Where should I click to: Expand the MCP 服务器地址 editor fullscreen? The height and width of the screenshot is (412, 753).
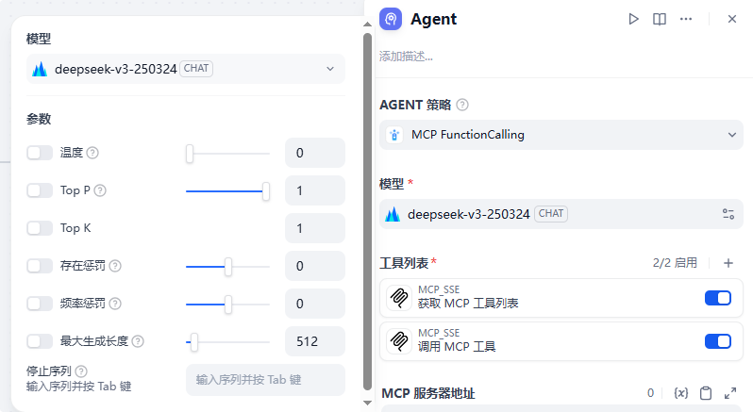730,393
